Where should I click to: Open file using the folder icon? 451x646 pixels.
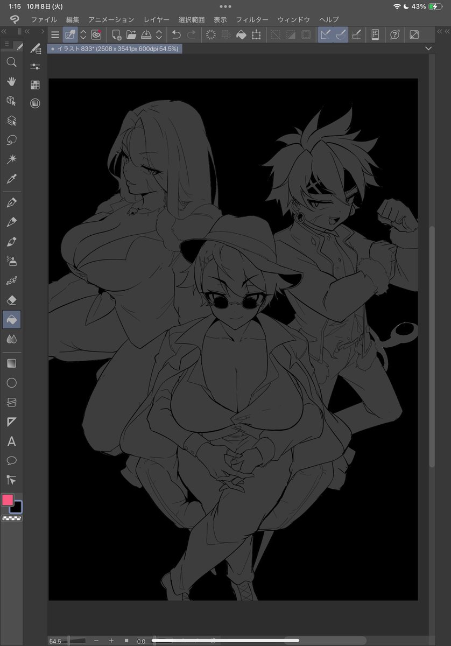[x=131, y=35]
